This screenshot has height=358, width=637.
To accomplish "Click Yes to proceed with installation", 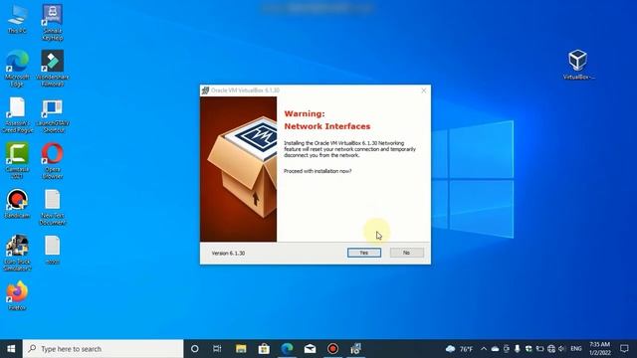I will tap(364, 253).
